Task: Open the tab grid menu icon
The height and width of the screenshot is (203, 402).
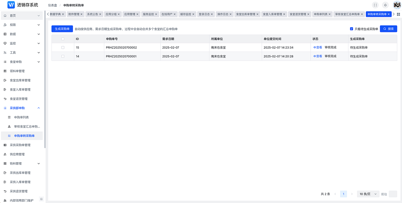Action: [399, 14]
